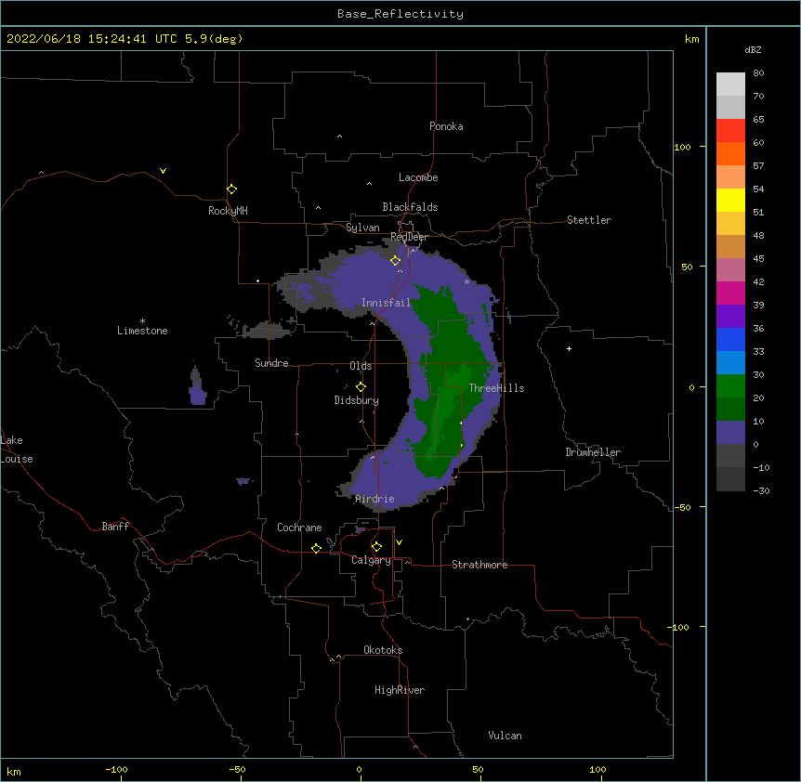This screenshot has width=801, height=782.
Task: Click the Stettler town label
Action: (x=589, y=220)
